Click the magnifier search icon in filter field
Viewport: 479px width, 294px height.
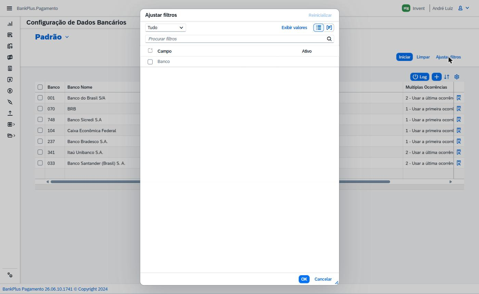pyautogui.click(x=329, y=39)
